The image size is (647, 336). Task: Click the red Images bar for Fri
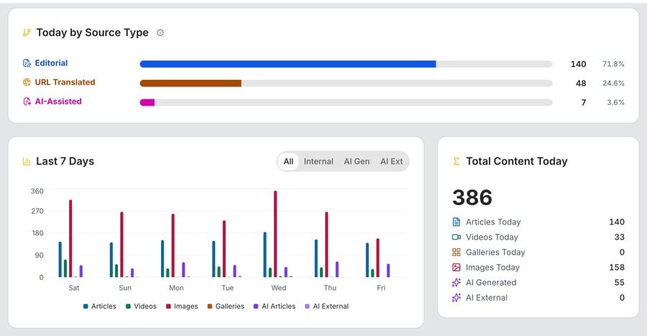point(378,258)
